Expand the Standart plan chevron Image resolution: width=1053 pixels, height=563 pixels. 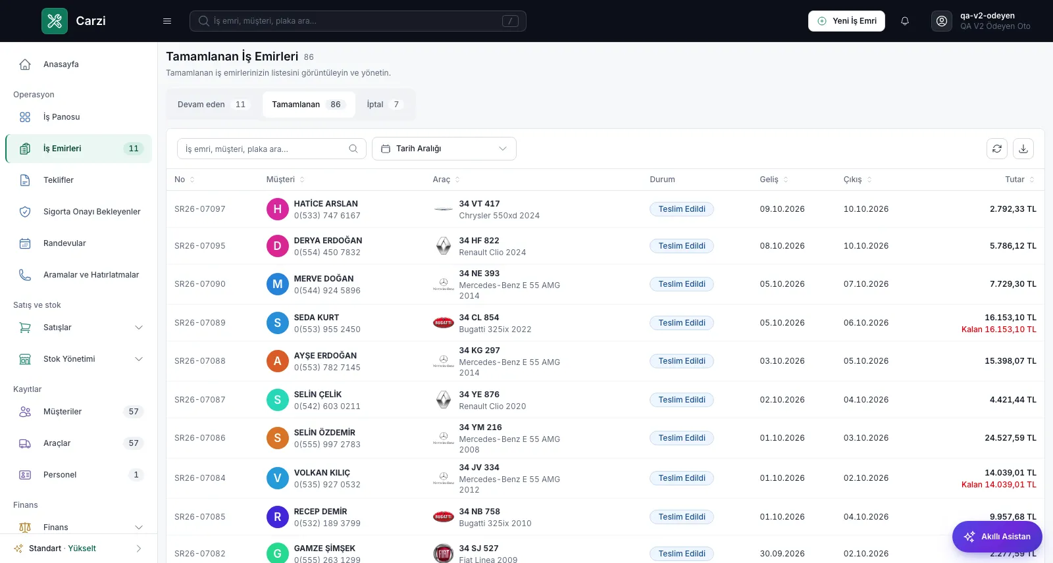click(139, 549)
